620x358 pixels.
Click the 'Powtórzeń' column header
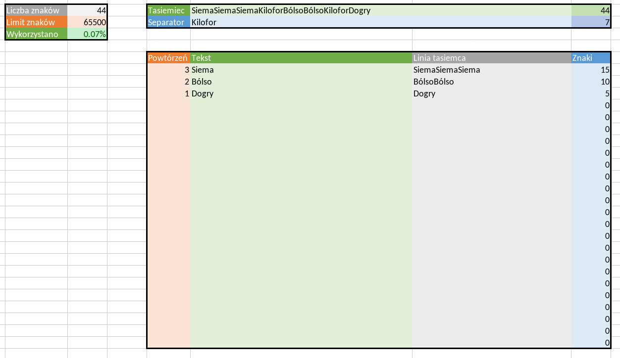click(168, 58)
